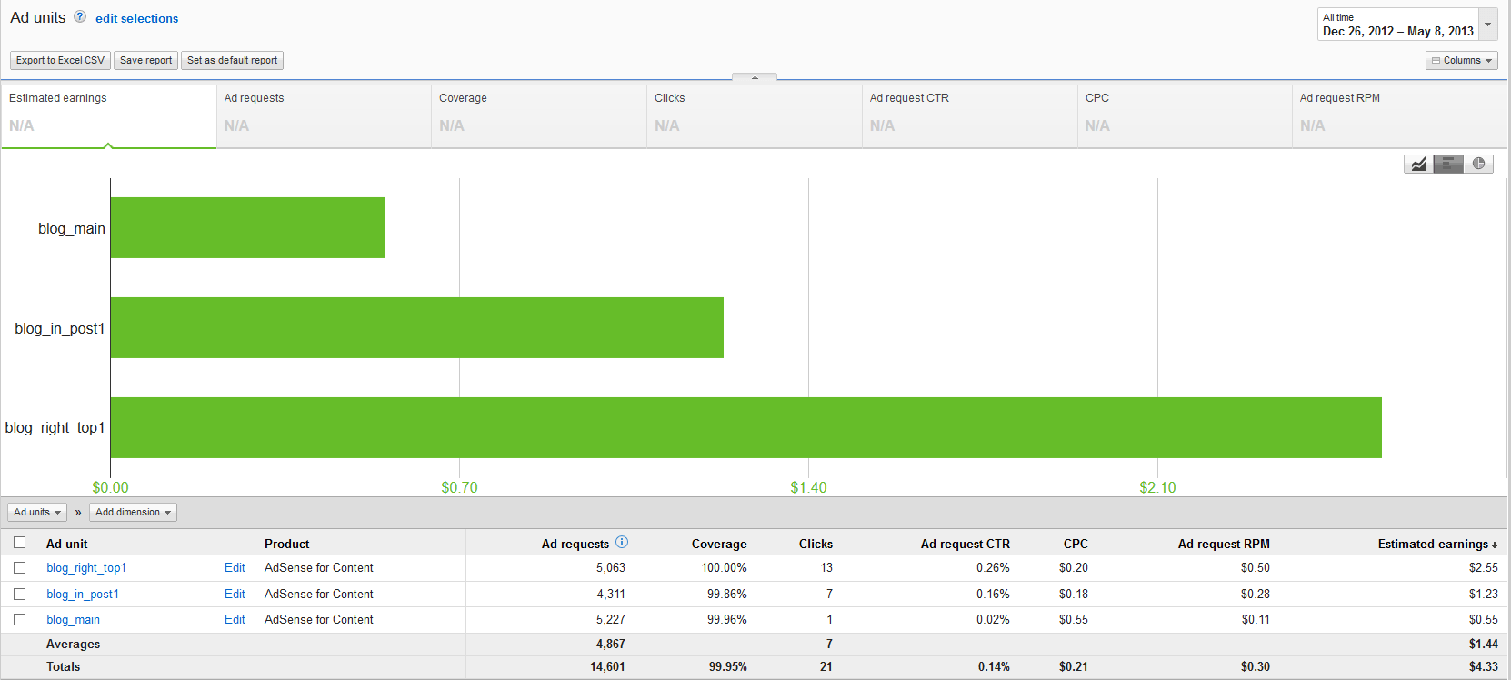Click Set as default report button
Screen dimensions: 1511x680
click(x=232, y=60)
